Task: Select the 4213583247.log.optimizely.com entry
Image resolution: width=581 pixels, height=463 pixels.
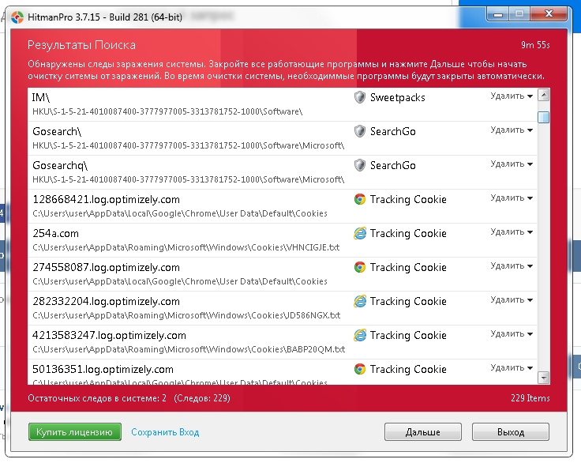Action: point(109,335)
